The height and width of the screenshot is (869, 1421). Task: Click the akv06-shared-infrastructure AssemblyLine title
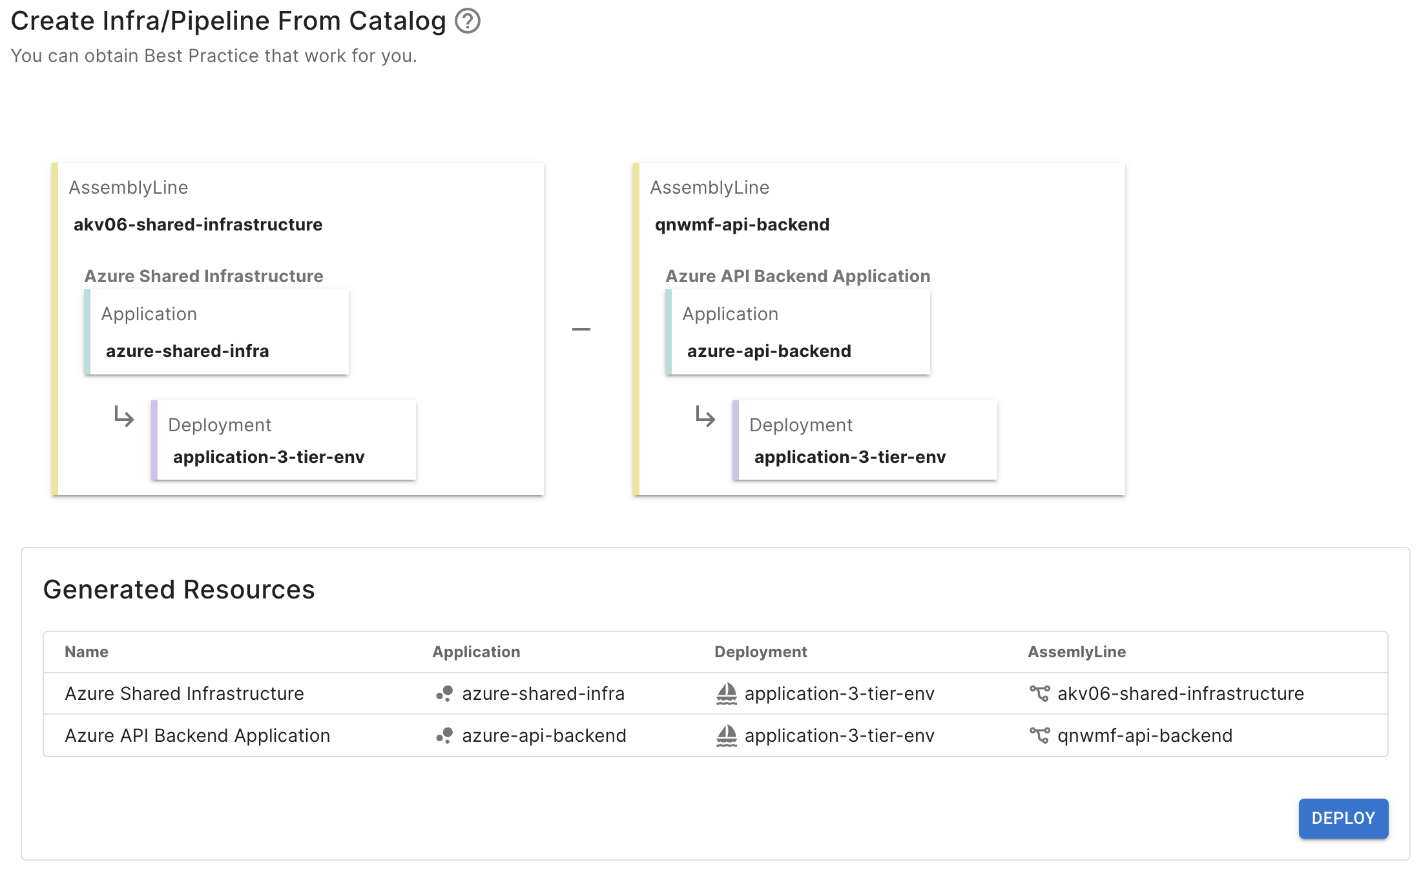pyautogui.click(x=198, y=225)
